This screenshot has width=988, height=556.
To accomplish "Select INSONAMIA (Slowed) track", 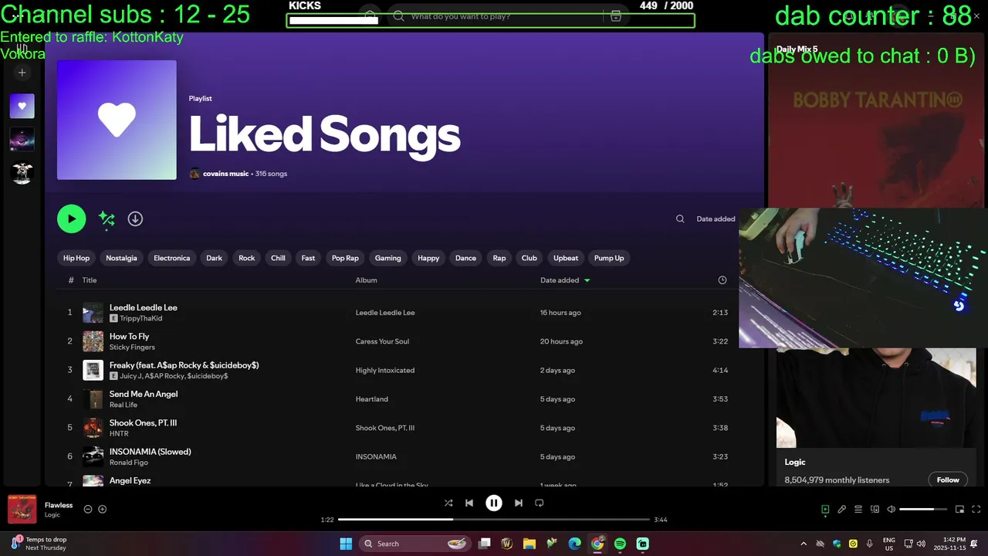I will click(150, 452).
